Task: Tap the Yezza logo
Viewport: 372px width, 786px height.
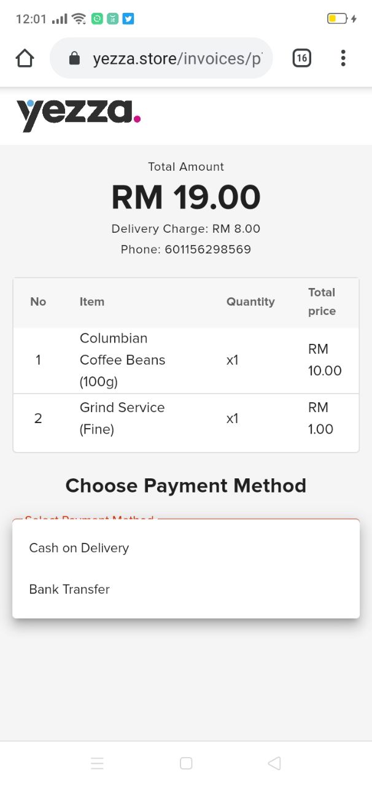Action: click(78, 114)
